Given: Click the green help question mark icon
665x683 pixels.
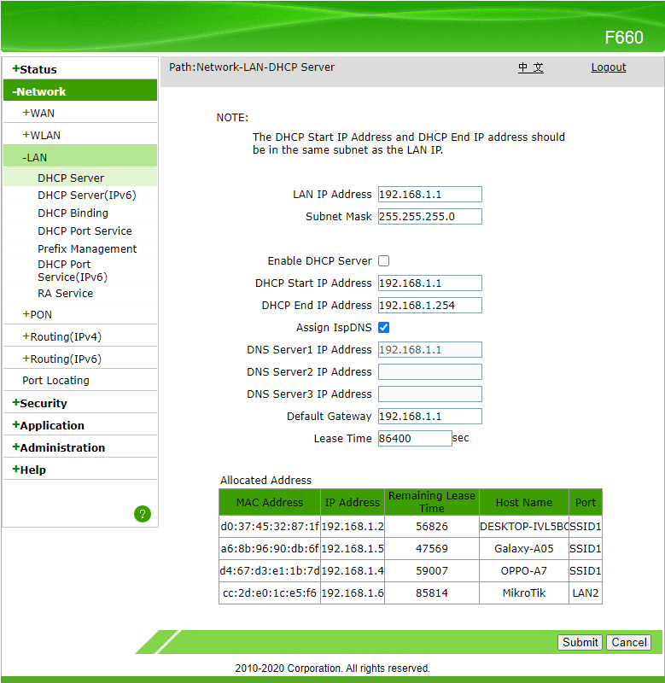Looking at the screenshot, I should coord(143,513).
